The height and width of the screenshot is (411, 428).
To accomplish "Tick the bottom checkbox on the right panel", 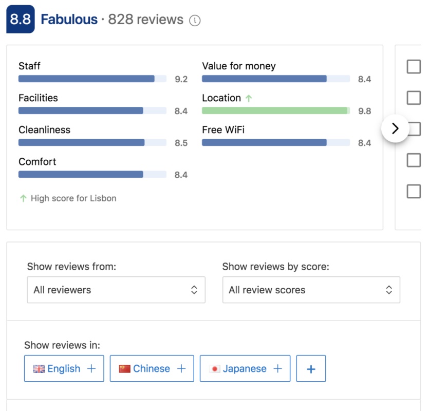I will point(414,191).
